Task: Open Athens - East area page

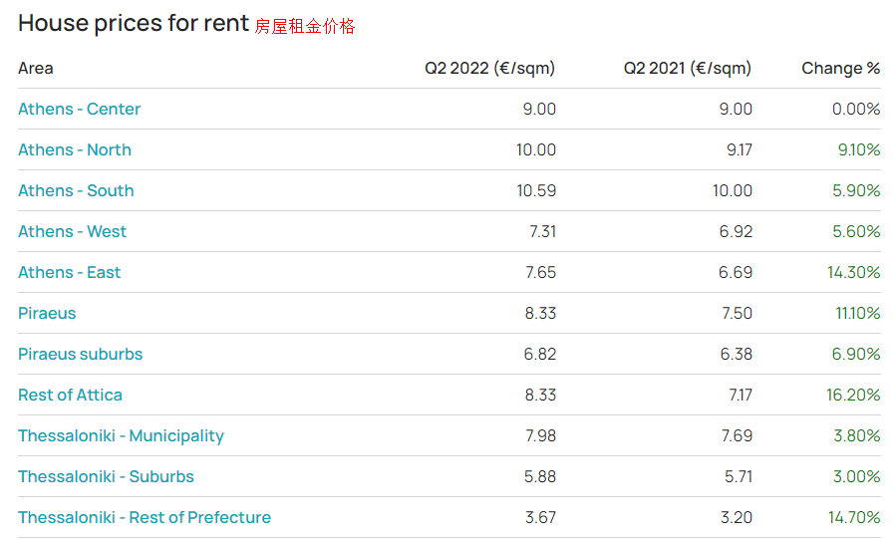Action: [69, 272]
